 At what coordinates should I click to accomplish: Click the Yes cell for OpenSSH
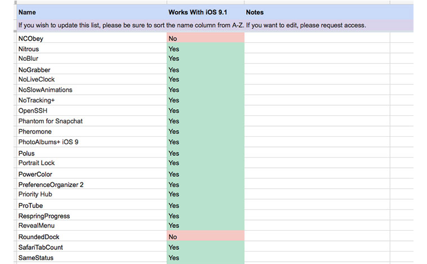click(206, 110)
